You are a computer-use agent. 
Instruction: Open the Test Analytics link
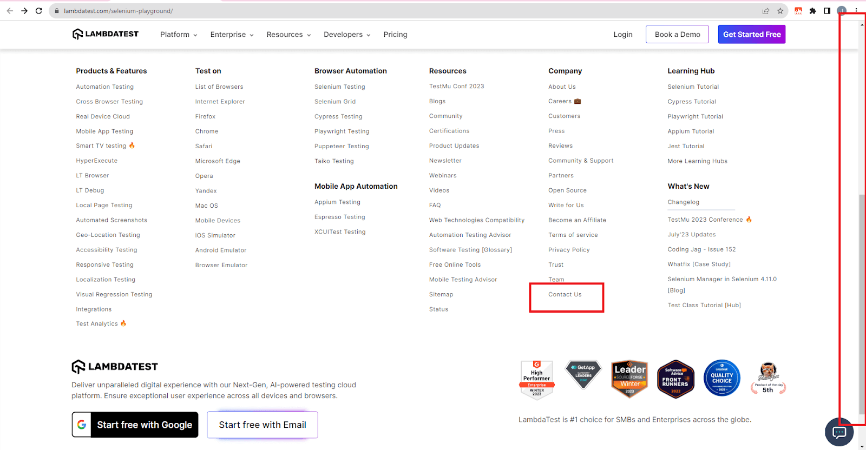click(101, 324)
